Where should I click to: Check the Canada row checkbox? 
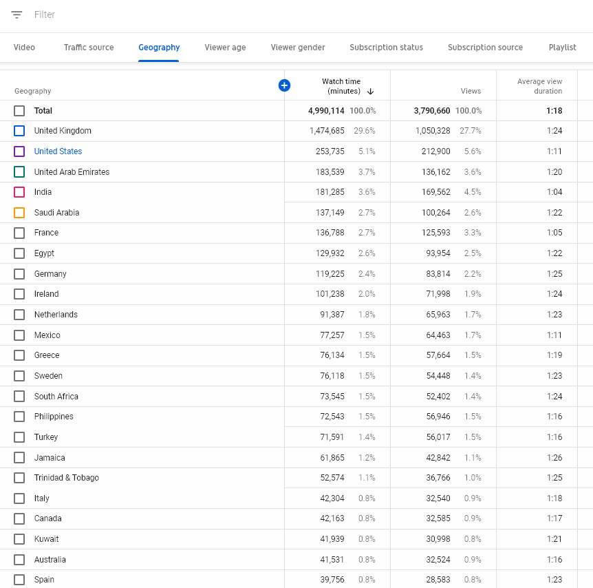pyautogui.click(x=19, y=518)
